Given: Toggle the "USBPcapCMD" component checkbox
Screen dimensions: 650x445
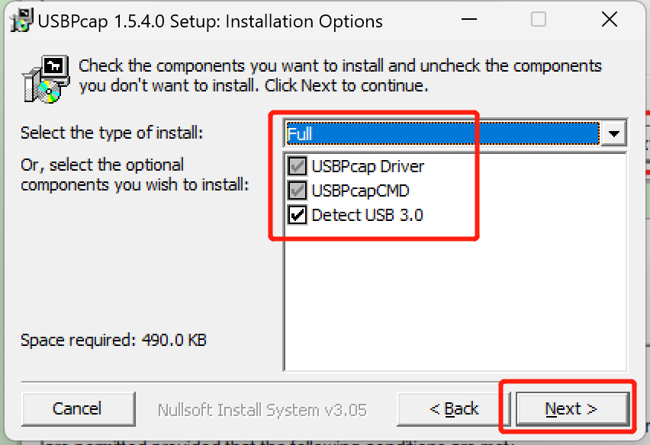Looking at the screenshot, I should (x=298, y=190).
